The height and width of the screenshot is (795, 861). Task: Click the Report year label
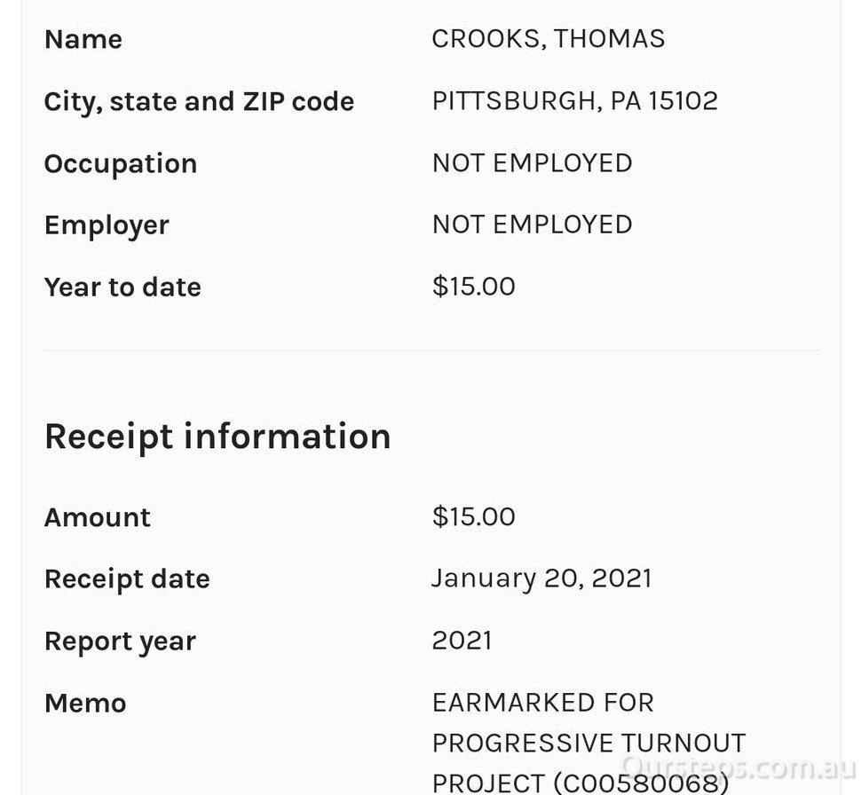(120, 642)
